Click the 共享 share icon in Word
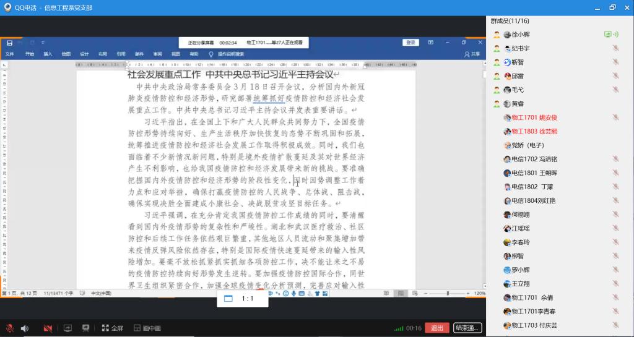Screen dimensions: 634x337 click(x=472, y=54)
